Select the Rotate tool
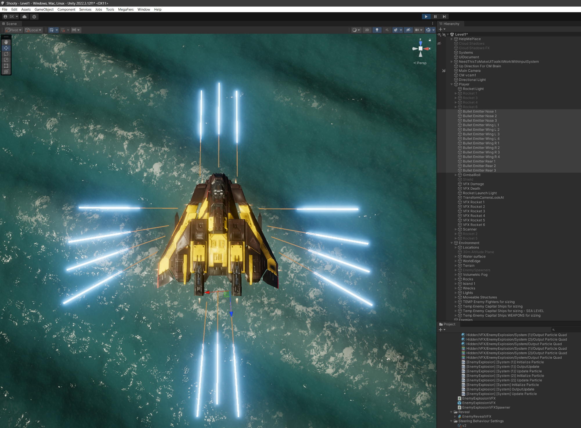The width and height of the screenshot is (581, 428). pyautogui.click(x=6, y=54)
